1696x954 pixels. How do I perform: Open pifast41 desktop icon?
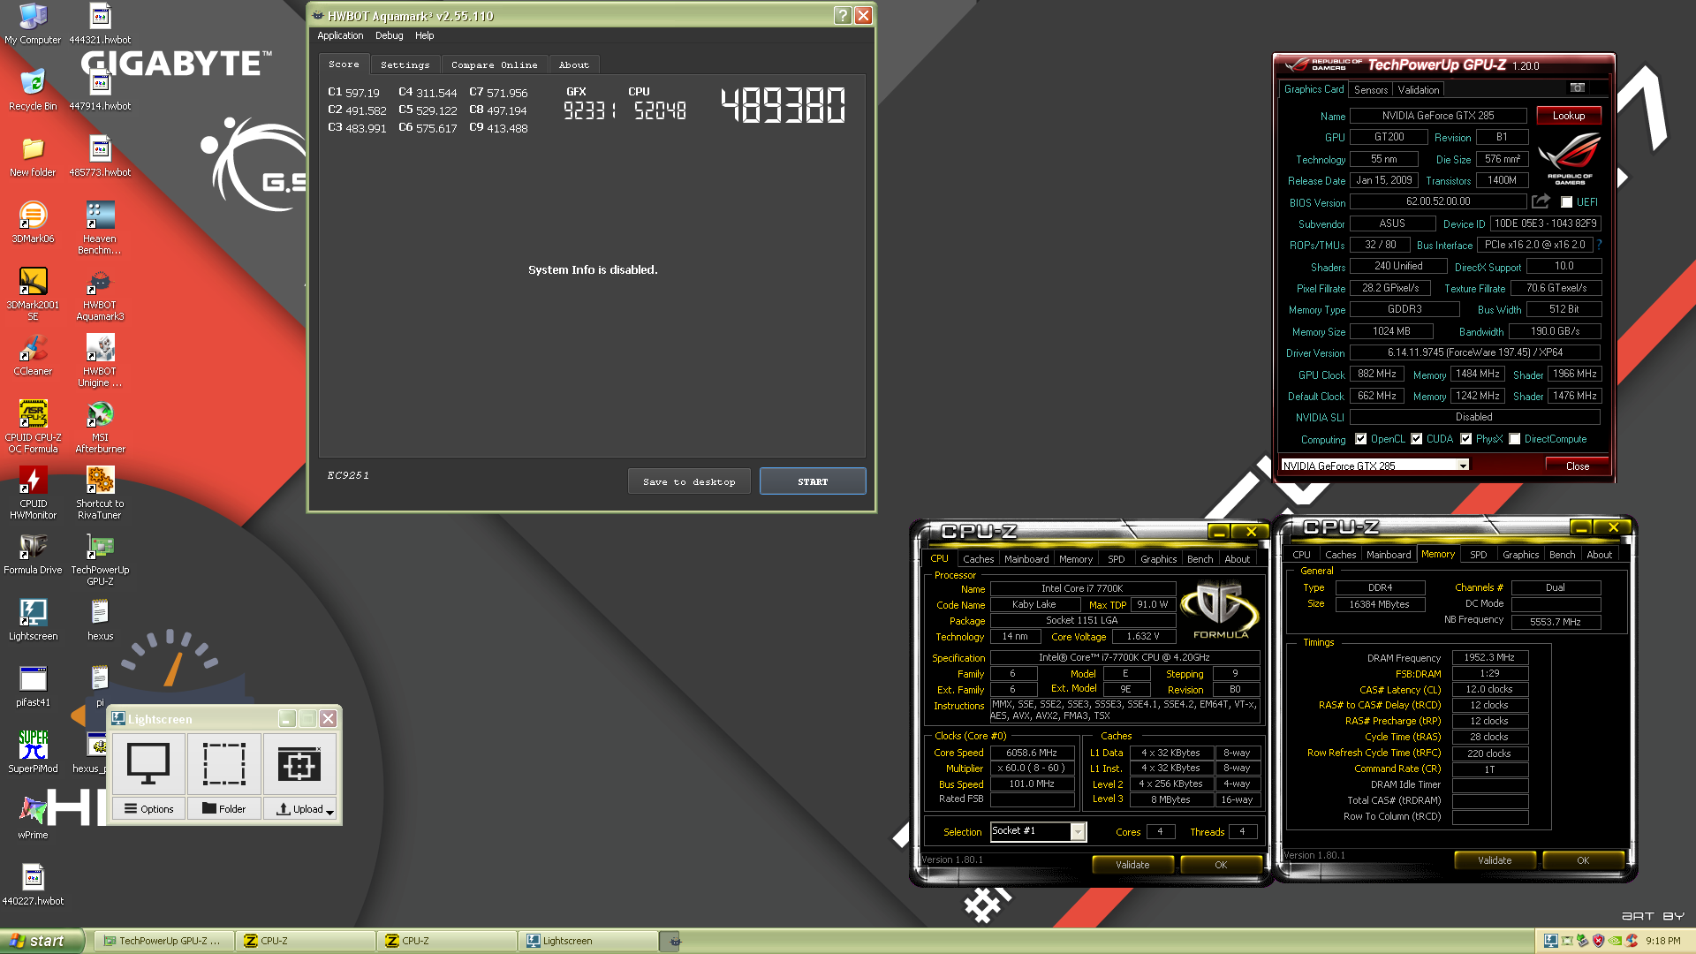click(33, 686)
